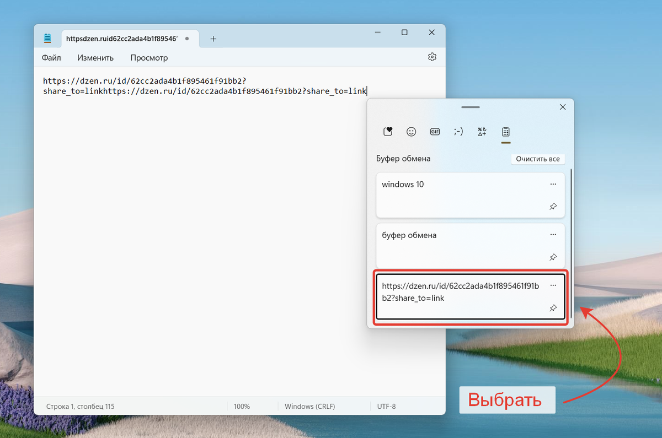Pin the 'windows 10' clipboard item
Viewport: 662px width, 438px height.
[x=553, y=207]
